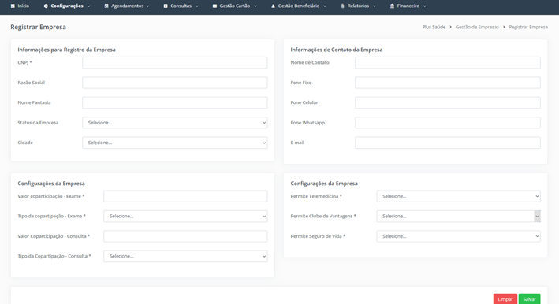The image size is (559, 304).
Task: Click the Fone Whatsapp input field
Action: coord(448,123)
